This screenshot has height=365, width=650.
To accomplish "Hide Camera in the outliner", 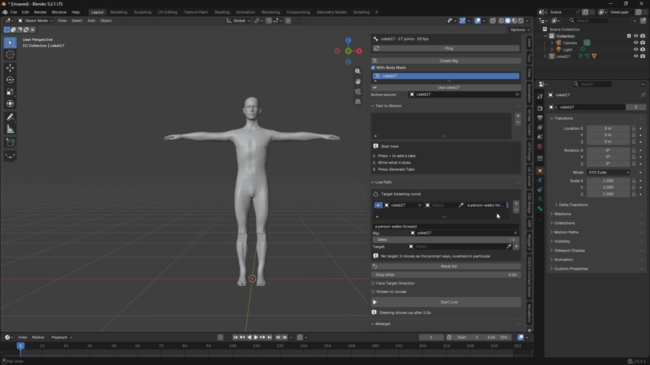I will click(x=635, y=42).
